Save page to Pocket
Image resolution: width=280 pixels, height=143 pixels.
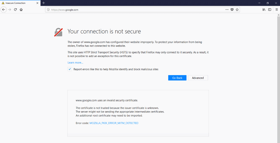click(232, 9)
